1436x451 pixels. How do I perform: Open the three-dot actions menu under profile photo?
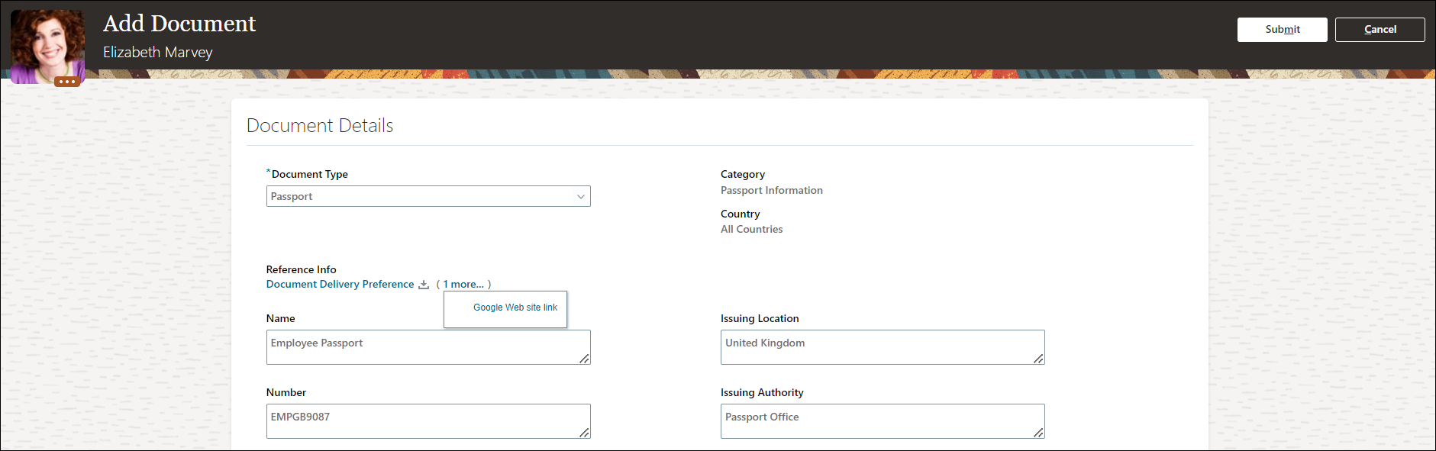tap(67, 82)
